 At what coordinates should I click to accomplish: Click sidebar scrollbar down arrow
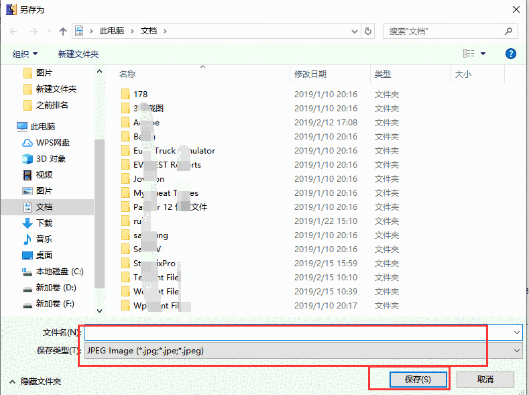point(99,311)
